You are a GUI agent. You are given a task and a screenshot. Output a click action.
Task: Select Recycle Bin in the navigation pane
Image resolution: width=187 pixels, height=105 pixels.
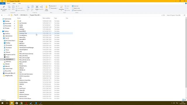[x=8, y=71]
